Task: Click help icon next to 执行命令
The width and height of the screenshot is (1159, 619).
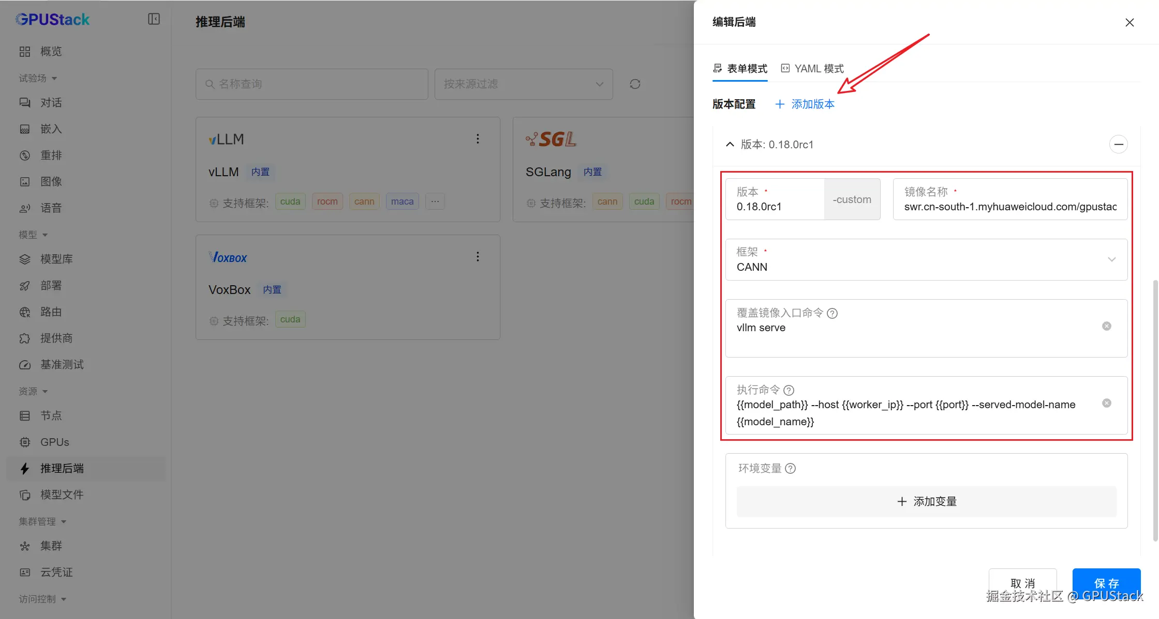Action: pos(789,390)
